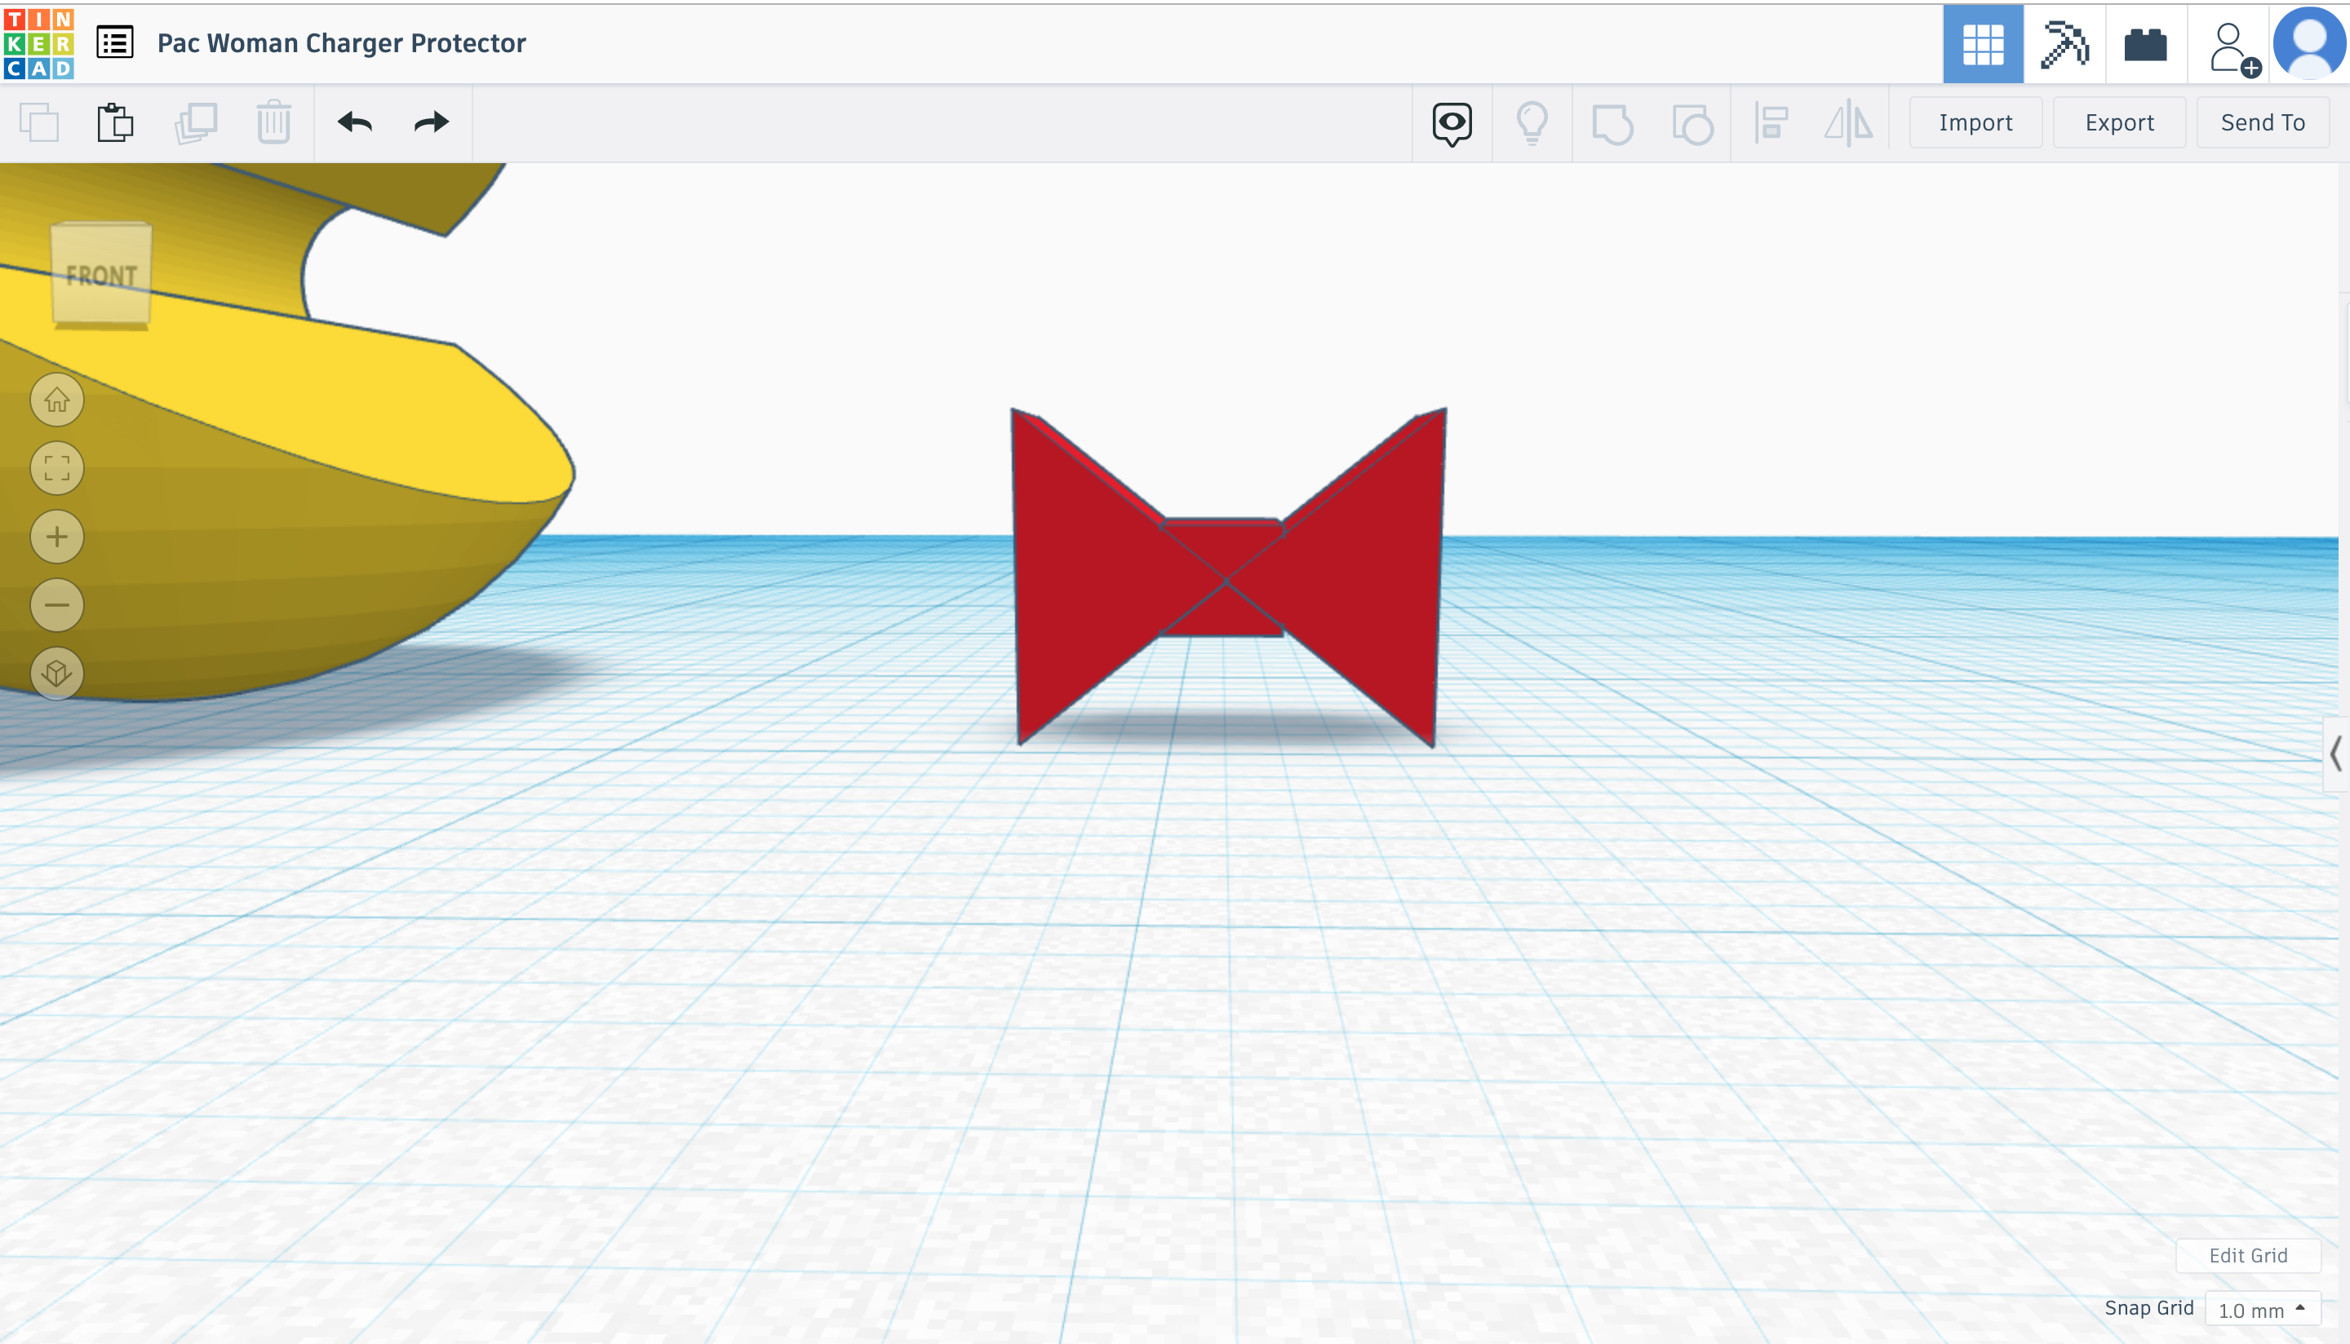Zoom in with the plus button
2350x1344 pixels.
click(57, 537)
